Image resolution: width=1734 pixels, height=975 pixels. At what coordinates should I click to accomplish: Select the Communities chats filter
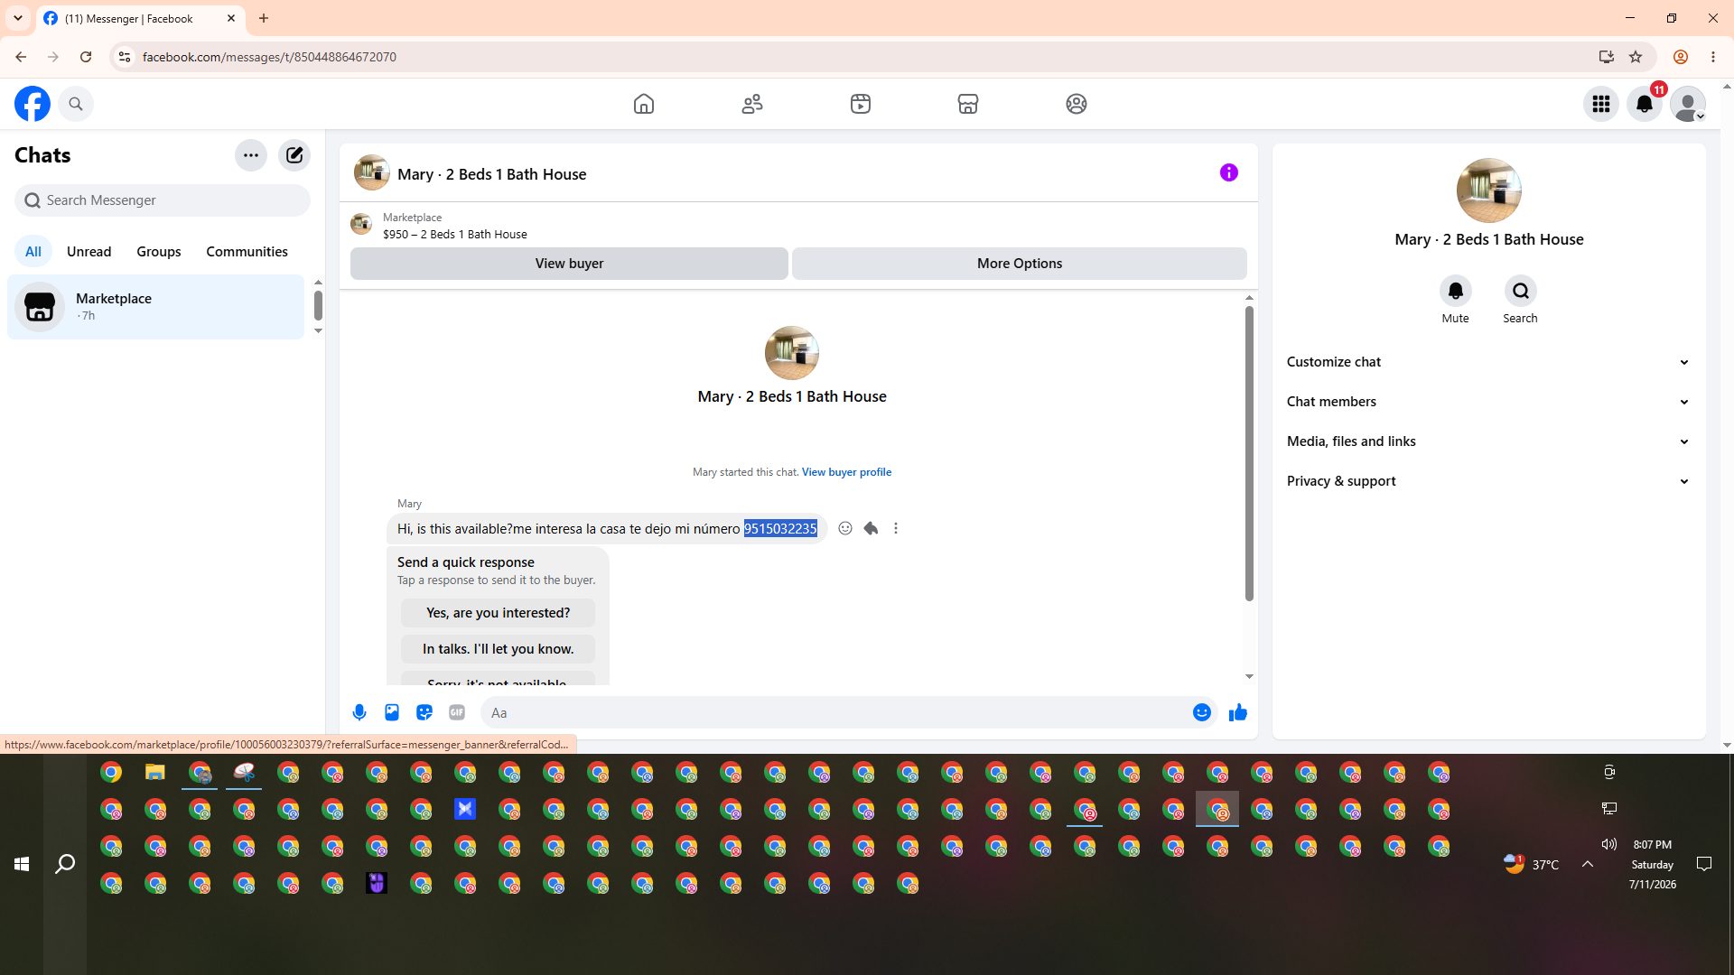[x=247, y=252]
